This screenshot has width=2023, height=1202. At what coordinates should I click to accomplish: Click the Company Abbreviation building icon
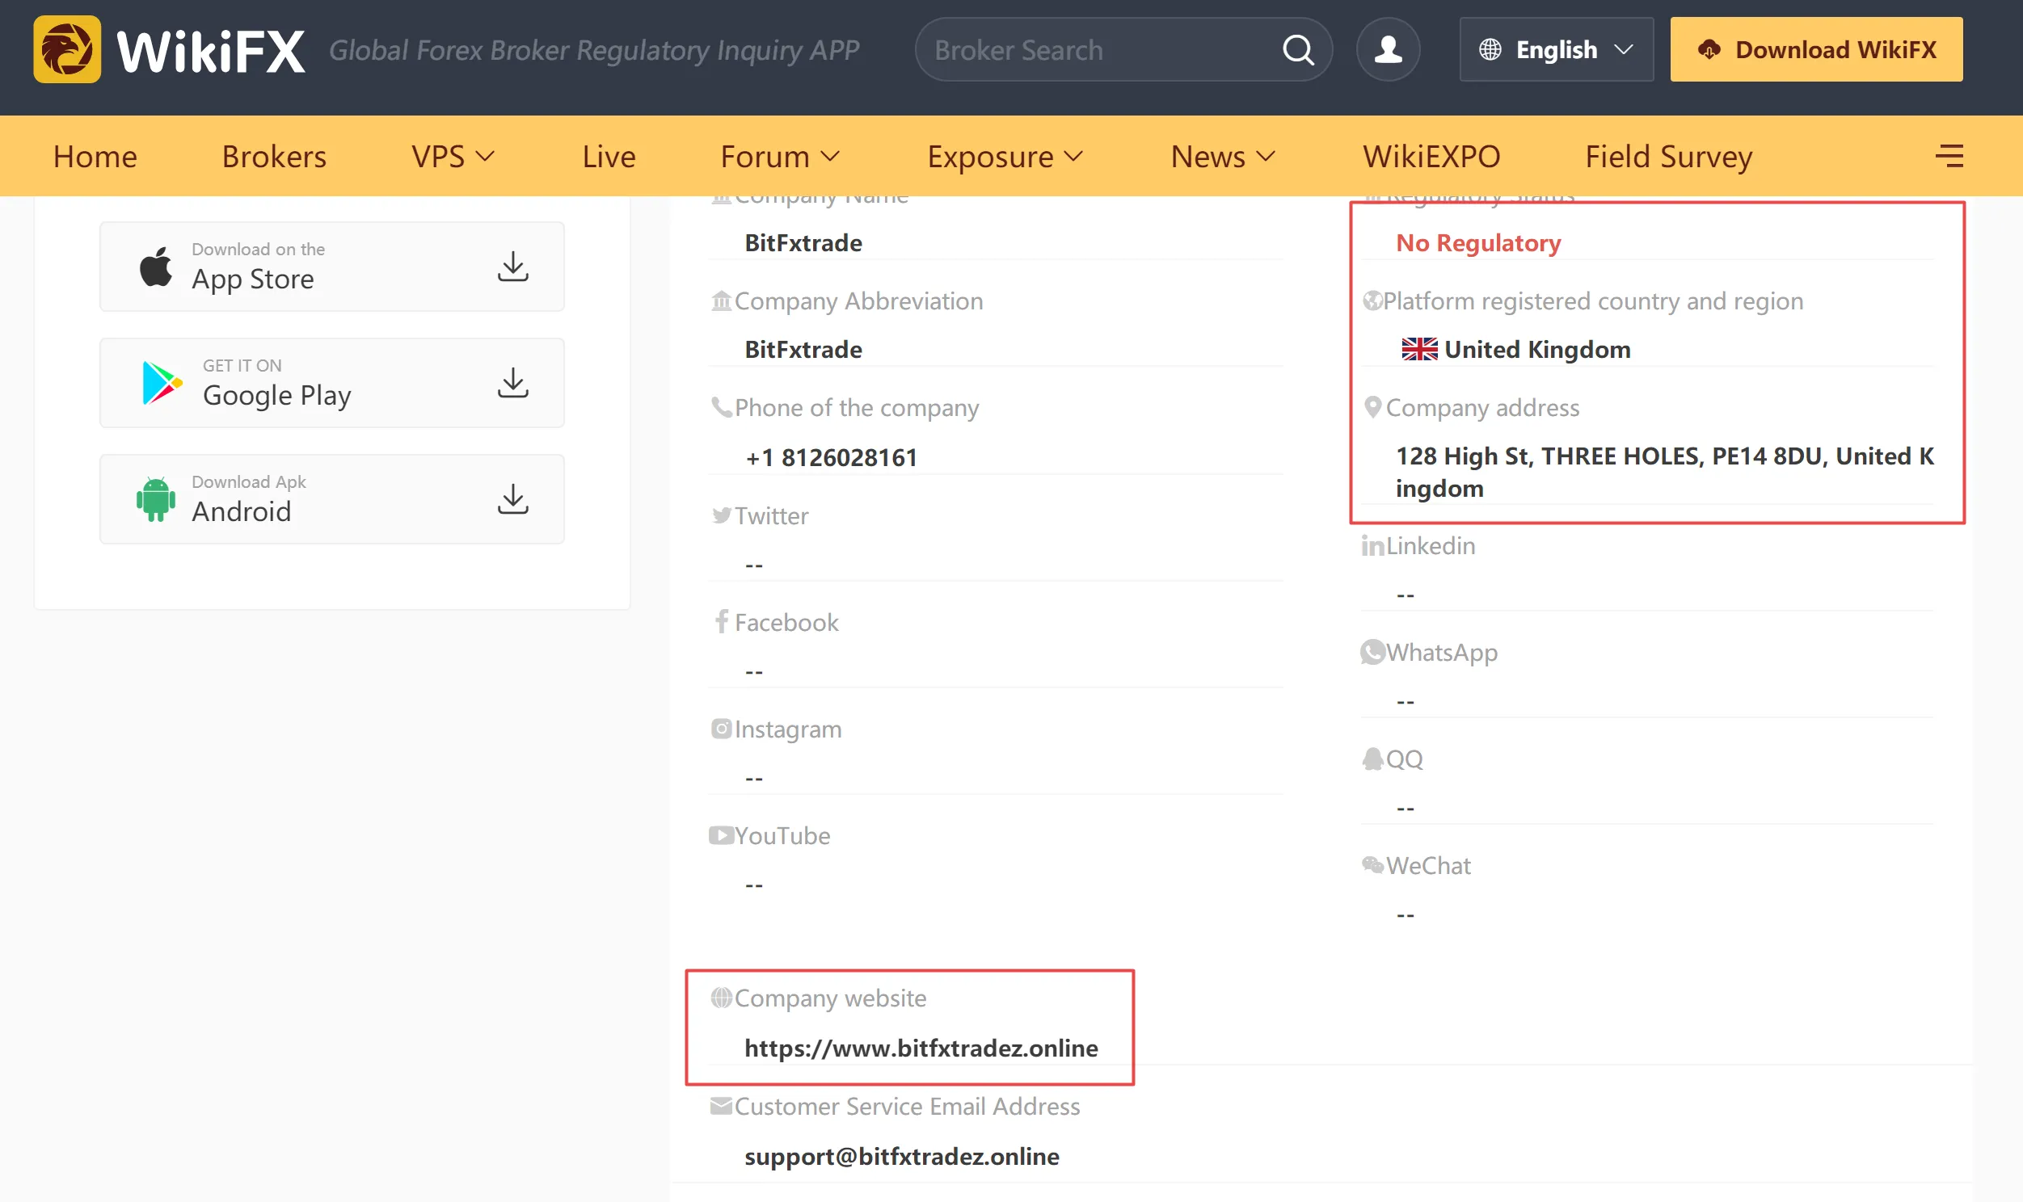click(721, 300)
